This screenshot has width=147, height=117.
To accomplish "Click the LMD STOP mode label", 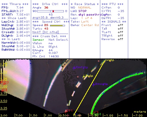I will pyautogui.click(x=78, y=11).
